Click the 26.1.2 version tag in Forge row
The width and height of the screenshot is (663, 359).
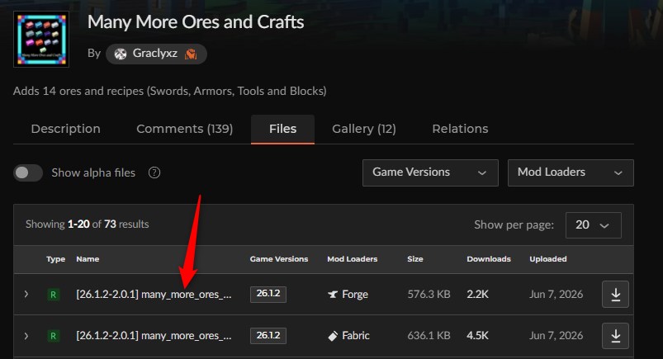click(x=268, y=294)
